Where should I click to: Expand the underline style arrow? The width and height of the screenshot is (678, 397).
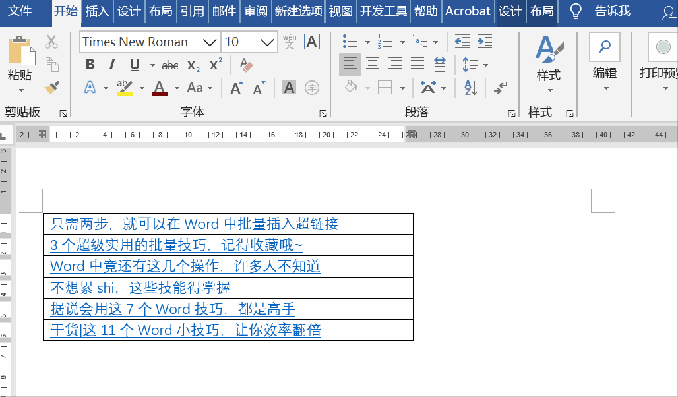[152, 65]
